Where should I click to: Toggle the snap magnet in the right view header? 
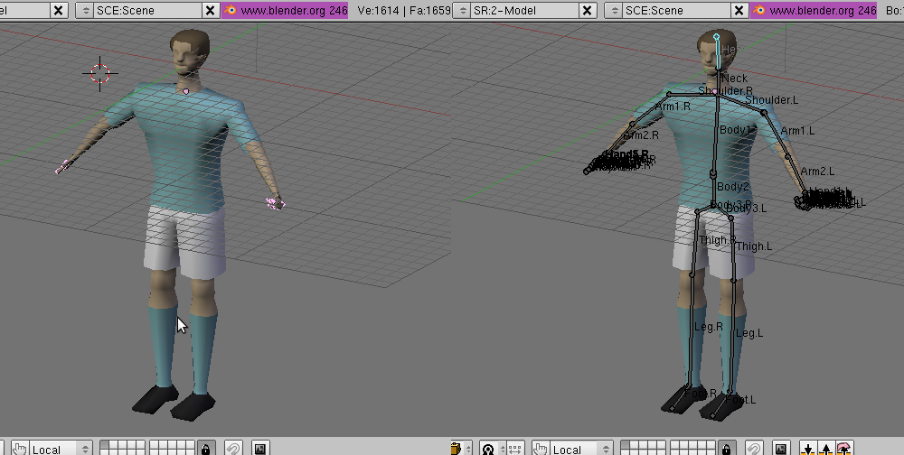coord(753,448)
